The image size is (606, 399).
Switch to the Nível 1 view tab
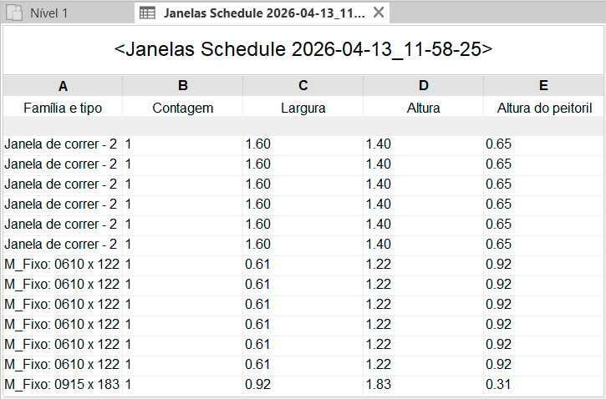[x=48, y=13]
